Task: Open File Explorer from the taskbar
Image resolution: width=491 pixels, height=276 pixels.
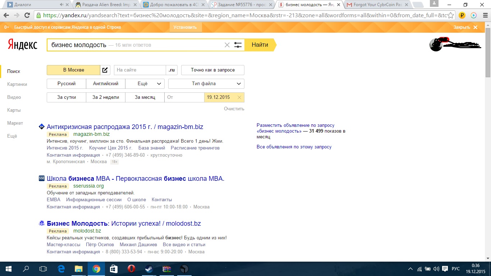Action: [78, 269]
